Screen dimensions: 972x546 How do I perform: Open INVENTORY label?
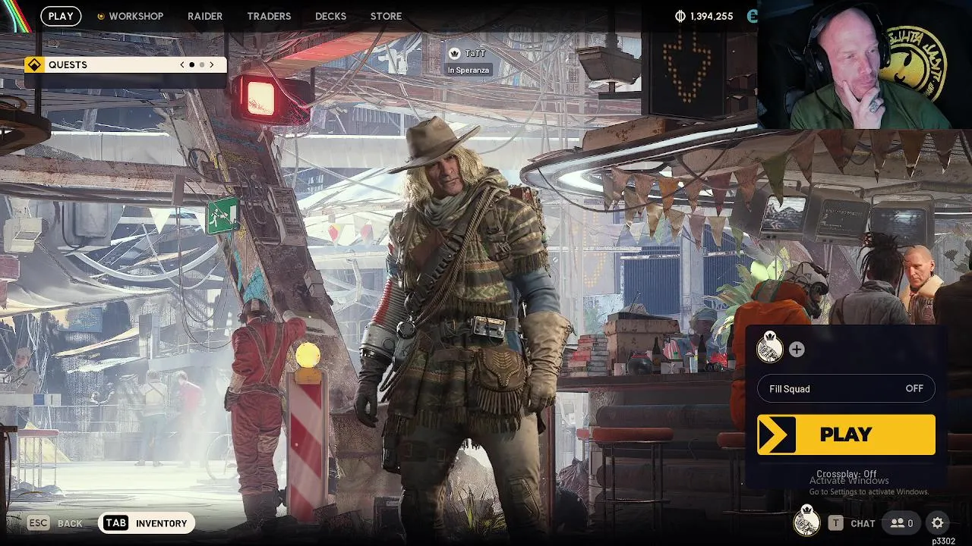click(x=161, y=523)
